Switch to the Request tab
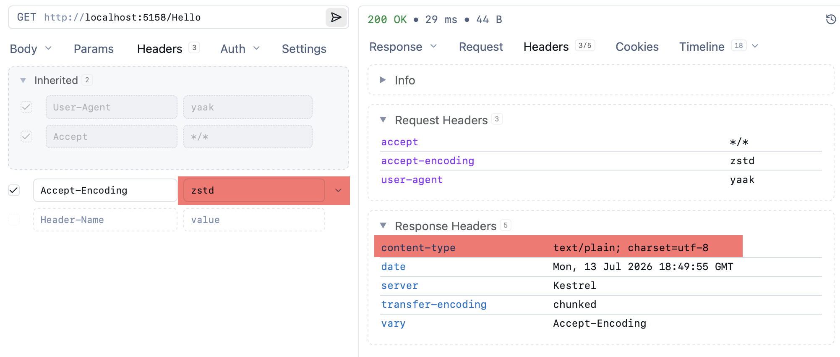840x357 pixels. [x=481, y=47]
